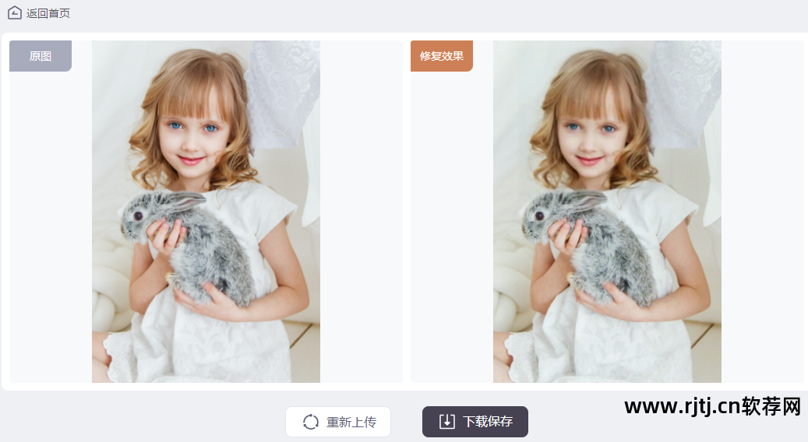Click the repaired result photo
The height and width of the screenshot is (442, 808).
click(x=607, y=212)
